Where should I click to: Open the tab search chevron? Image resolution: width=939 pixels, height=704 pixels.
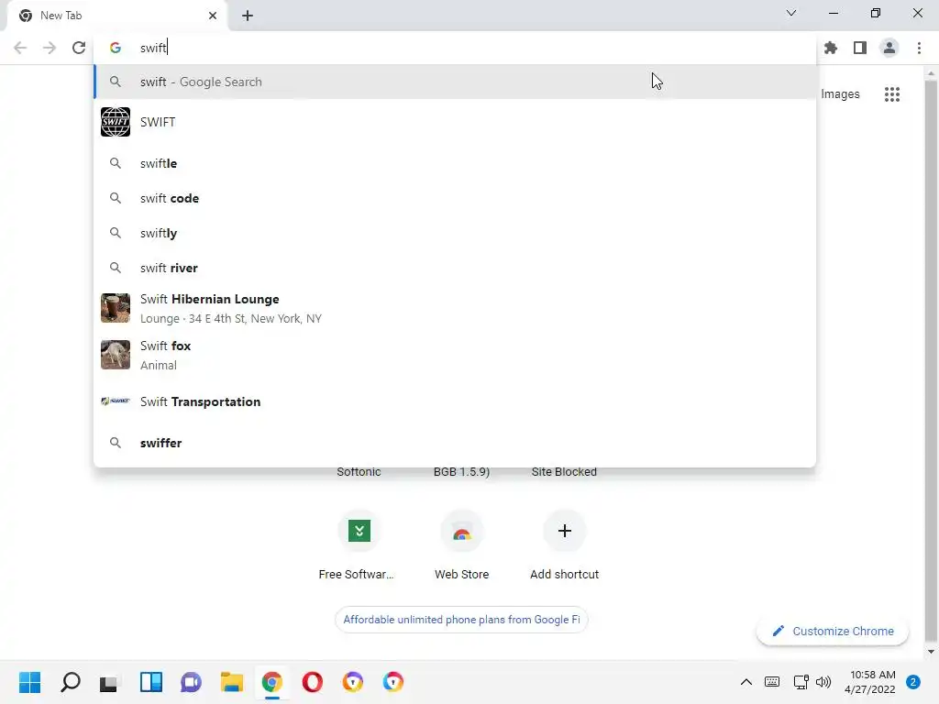791,13
